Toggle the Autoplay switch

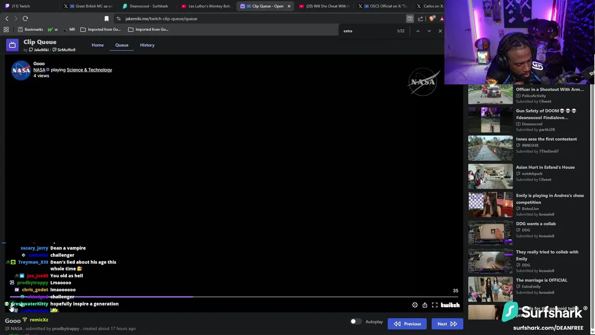pyautogui.click(x=356, y=322)
